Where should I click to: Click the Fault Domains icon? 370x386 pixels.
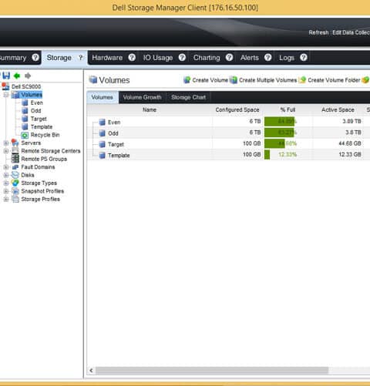tap(15, 167)
